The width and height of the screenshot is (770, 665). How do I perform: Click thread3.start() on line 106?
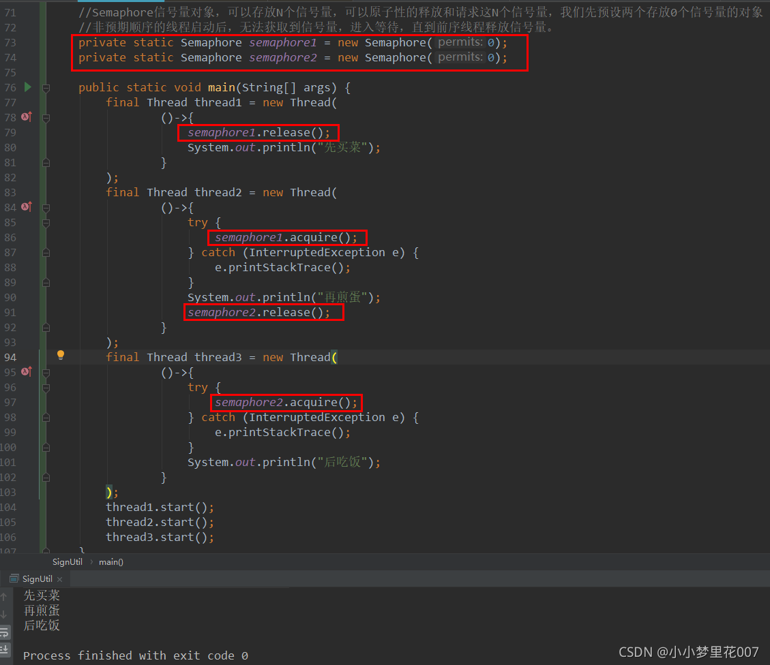coord(160,537)
